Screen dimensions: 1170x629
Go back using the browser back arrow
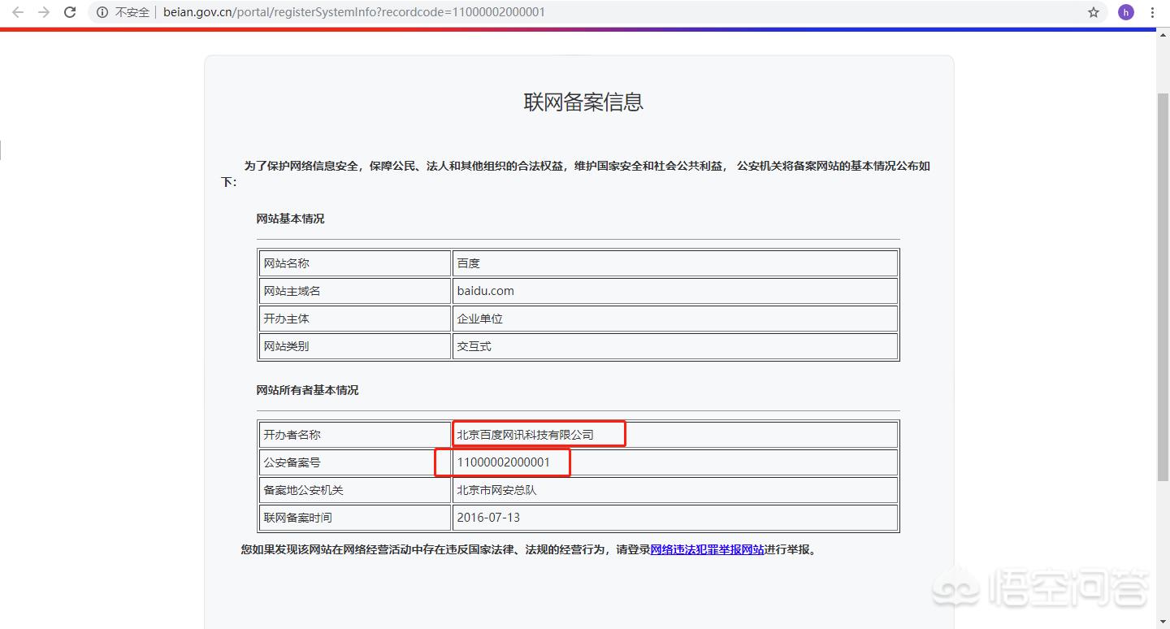[x=18, y=12]
